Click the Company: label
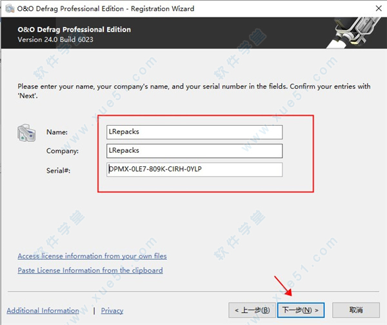This screenshot has width=387, height=325. click(63, 152)
